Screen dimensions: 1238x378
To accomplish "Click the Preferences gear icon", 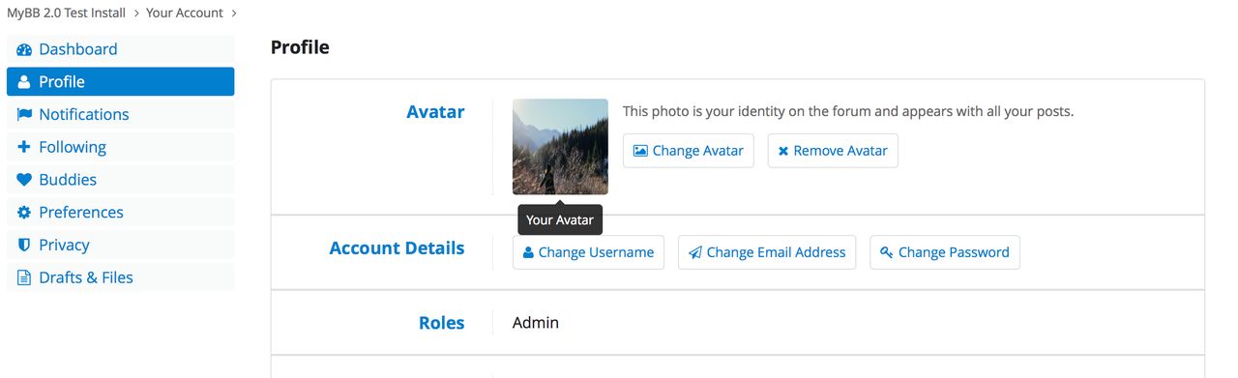I will [x=24, y=213].
